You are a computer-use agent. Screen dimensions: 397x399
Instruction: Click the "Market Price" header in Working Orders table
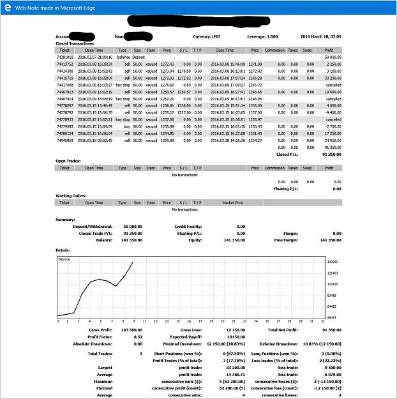[x=233, y=203]
